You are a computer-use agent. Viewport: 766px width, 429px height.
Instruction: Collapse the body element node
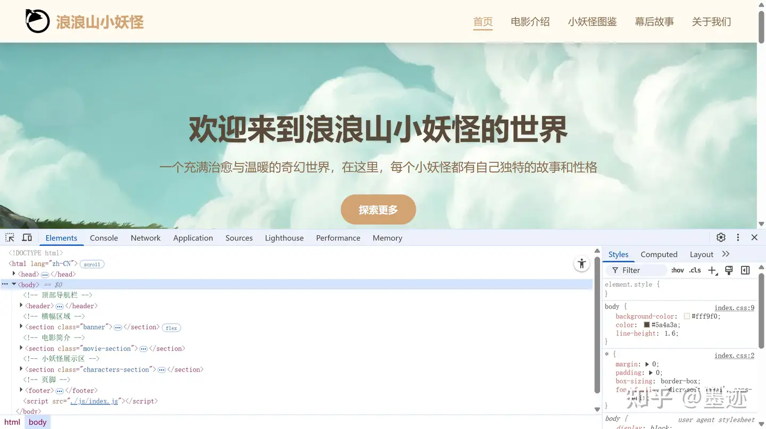[14, 284]
